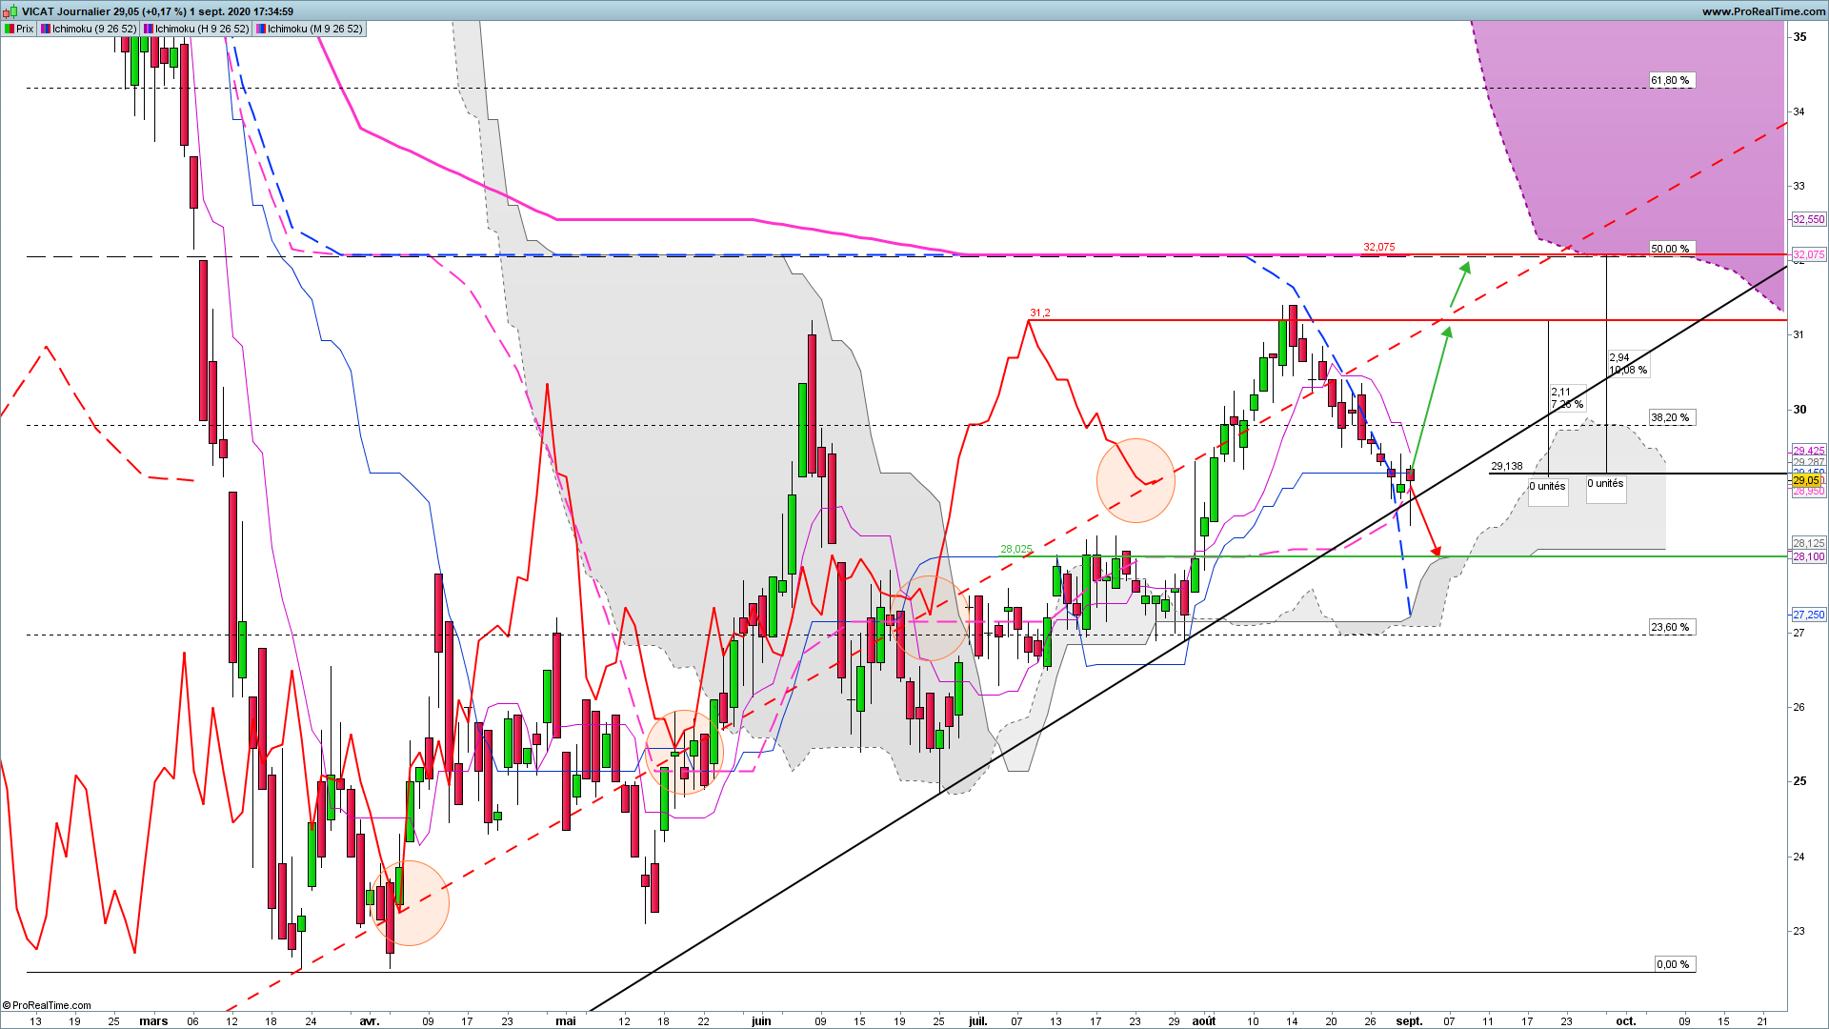Click the yellow 29,05 current price tag
The height and width of the screenshot is (1029, 1829).
(x=1807, y=481)
